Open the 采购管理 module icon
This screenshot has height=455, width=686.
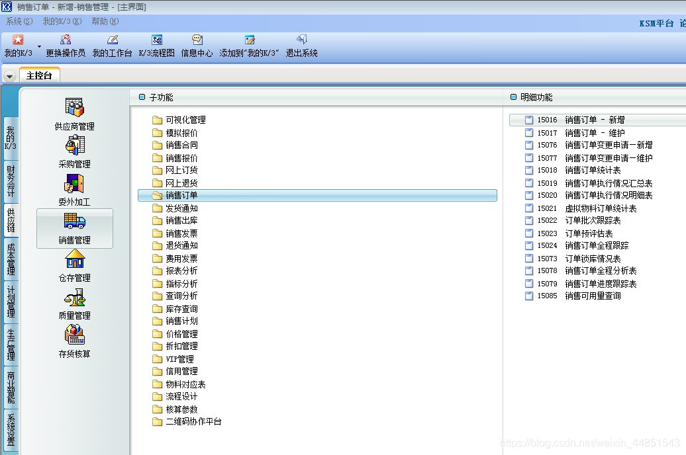coord(74,151)
